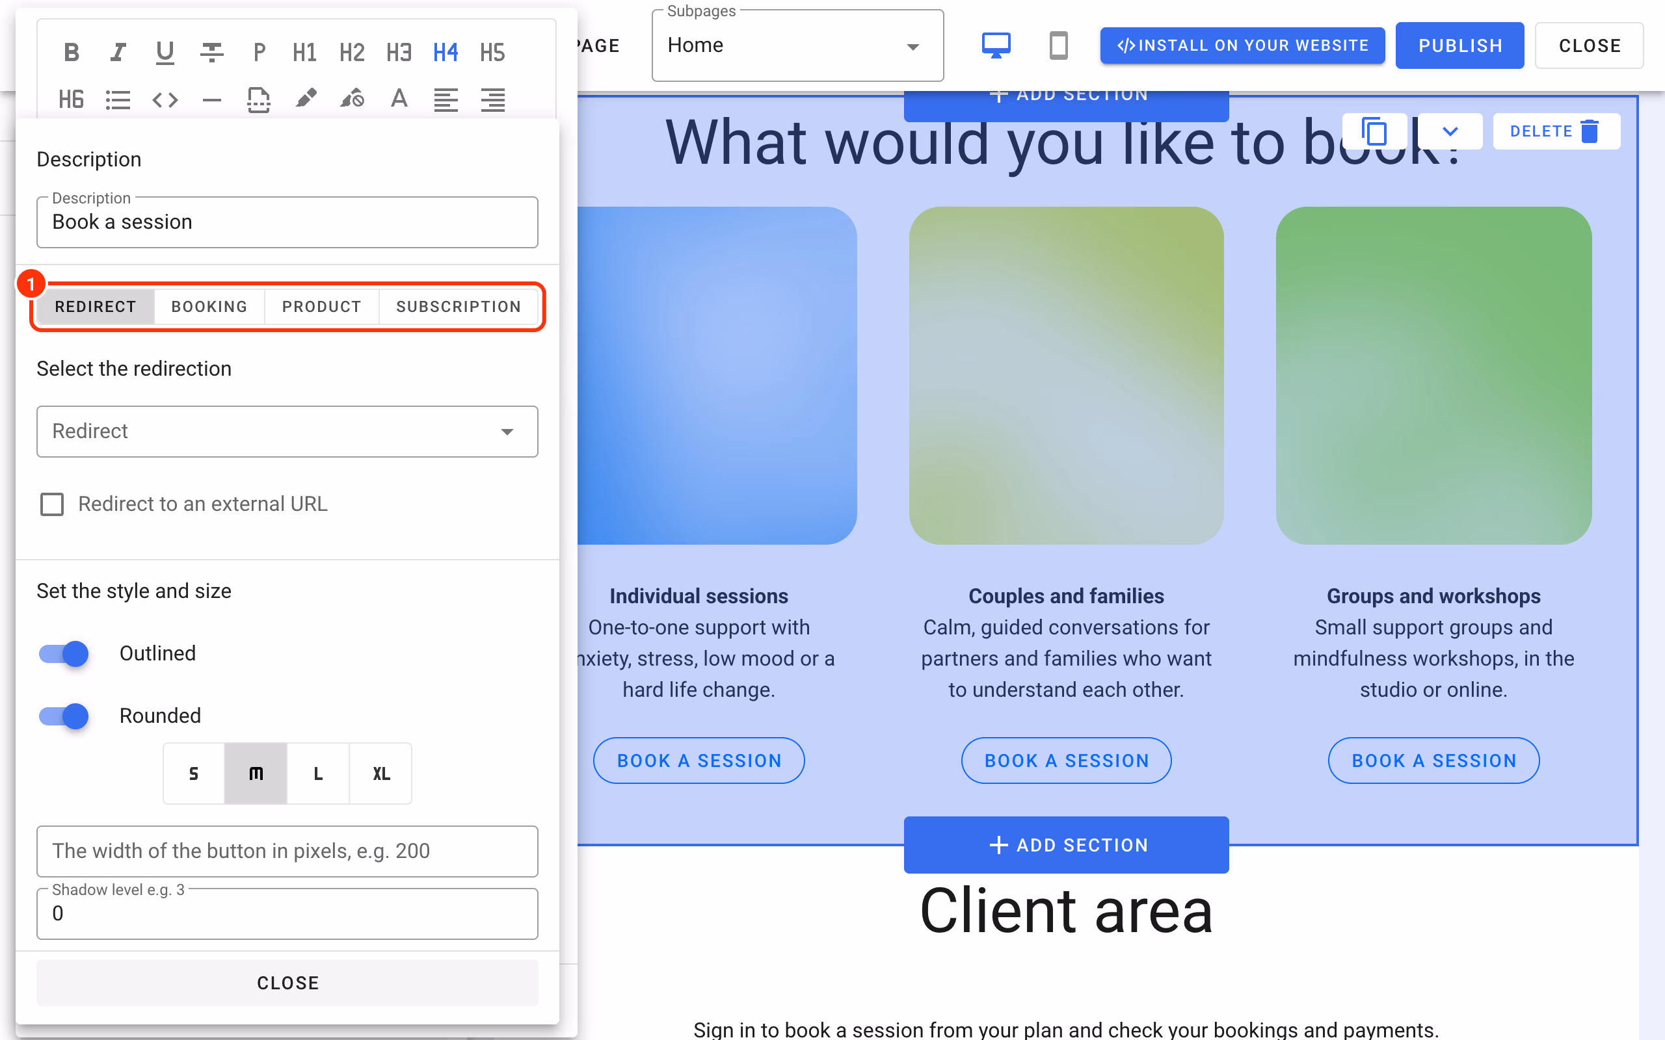The width and height of the screenshot is (1665, 1040).
Task: Select the active H4 heading style
Action: pos(446,52)
